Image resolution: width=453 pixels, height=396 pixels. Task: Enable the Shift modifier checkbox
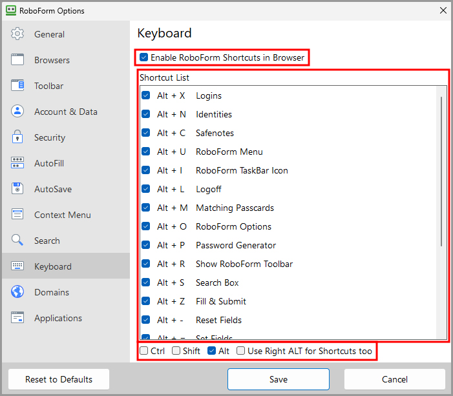pyautogui.click(x=176, y=350)
